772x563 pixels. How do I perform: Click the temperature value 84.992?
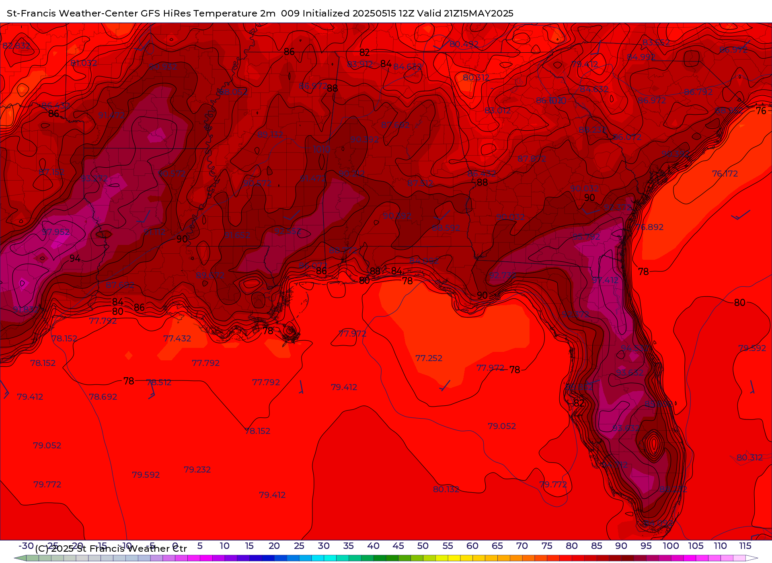641,57
